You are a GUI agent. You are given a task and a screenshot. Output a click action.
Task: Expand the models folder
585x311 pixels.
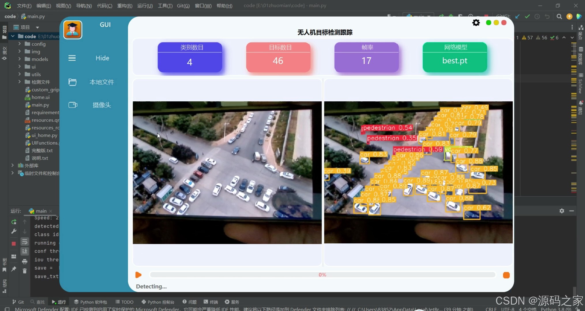(19, 59)
